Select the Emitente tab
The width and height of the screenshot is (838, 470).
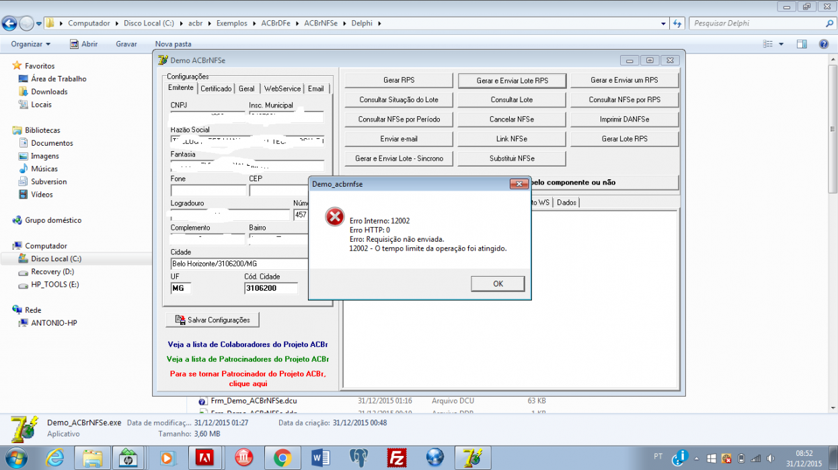click(x=182, y=88)
